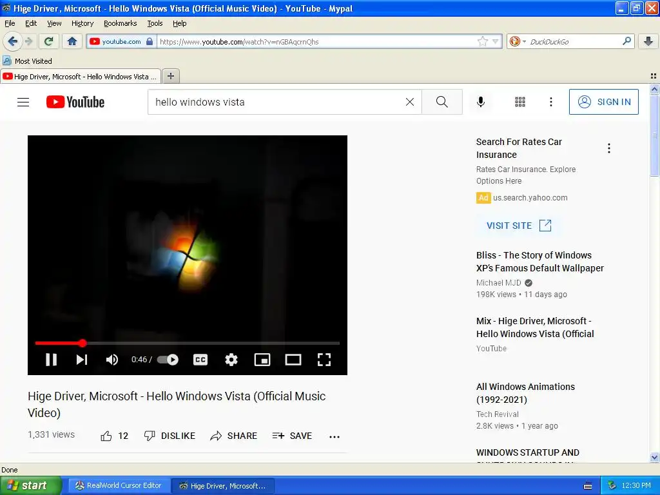The height and width of the screenshot is (495, 660).
Task: Clear the search box with X
Action: coord(409,102)
